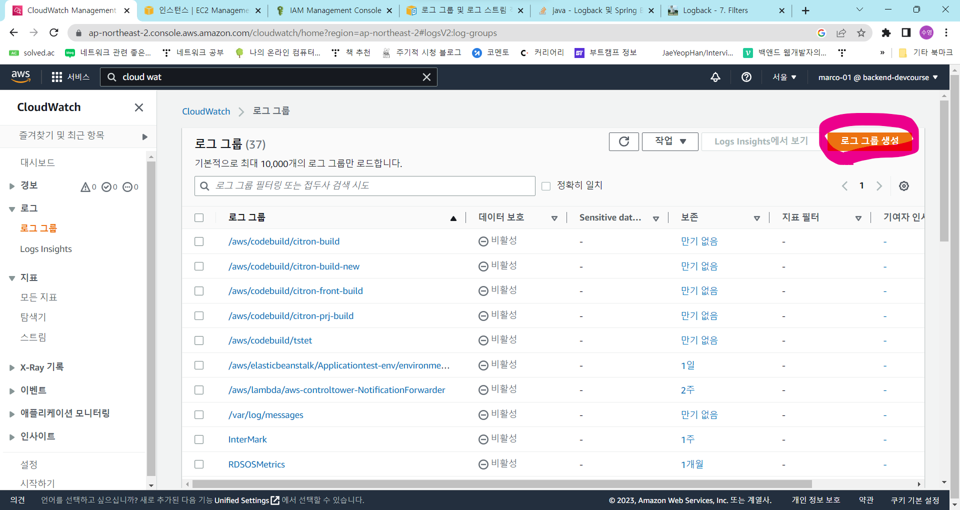Open 모든 지표 in the side navigation
Image resolution: width=960 pixels, height=510 pixels.
point(38,297)
